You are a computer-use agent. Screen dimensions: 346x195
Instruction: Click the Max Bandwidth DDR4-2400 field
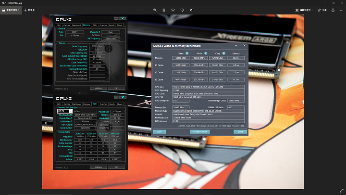pyautogui.click(x=85, y=115)
